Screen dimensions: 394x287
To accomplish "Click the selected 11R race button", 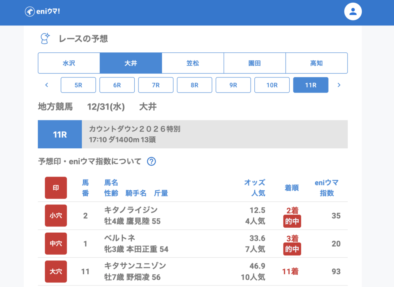I will click(x=311, y=85).
